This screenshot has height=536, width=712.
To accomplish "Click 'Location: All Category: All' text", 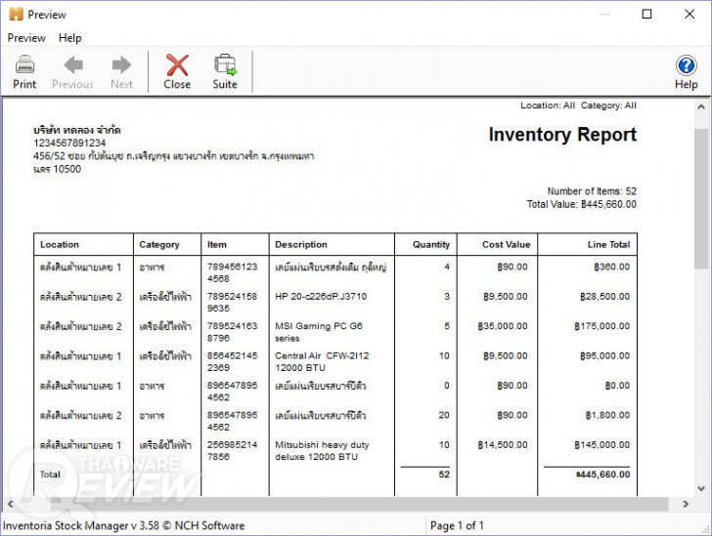I will (x=578, y=105).
